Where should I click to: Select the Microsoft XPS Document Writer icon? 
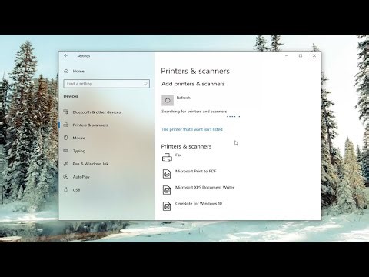coord(167,190)
